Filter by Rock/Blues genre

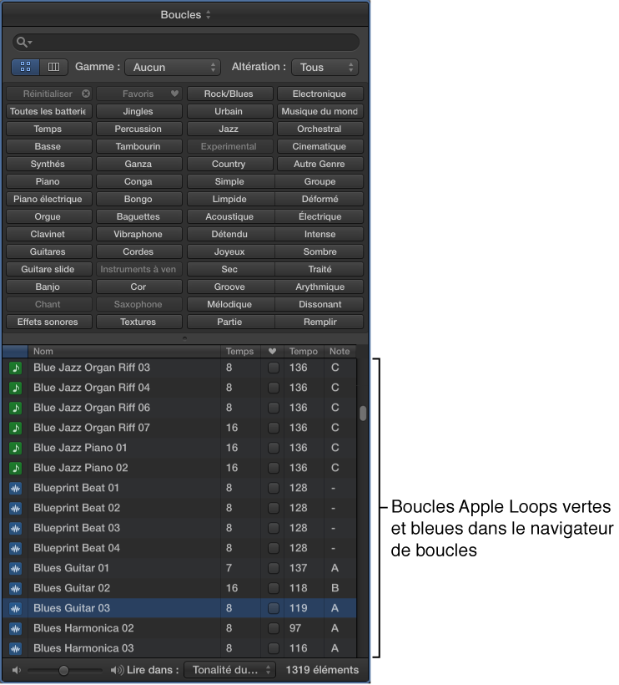pyautogui.click(x=230, y=94)
